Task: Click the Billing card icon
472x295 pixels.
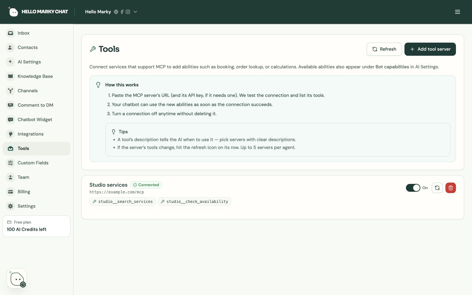Action: [x=10, y=192]
